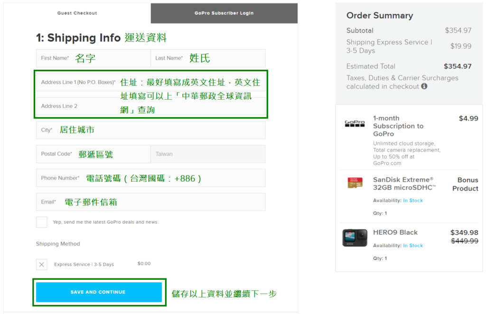486x314 pixels.
Task: Click Qty: 1 under SanDisk Extreme
Action: [x=380, y=213]
